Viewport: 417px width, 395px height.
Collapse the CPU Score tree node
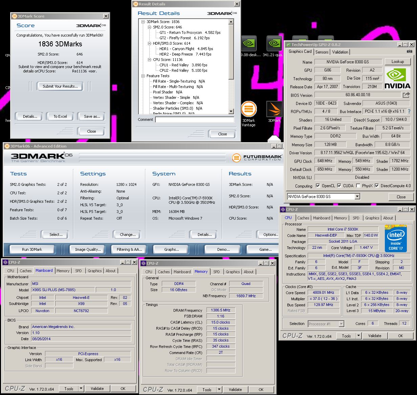(x=149, y=60)
